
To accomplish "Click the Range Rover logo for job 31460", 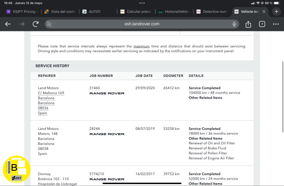I will (x=107, y=93).
